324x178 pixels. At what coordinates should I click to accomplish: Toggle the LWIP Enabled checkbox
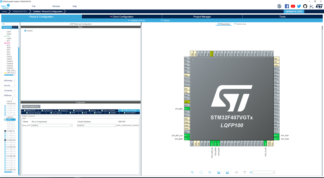point(25,31)
